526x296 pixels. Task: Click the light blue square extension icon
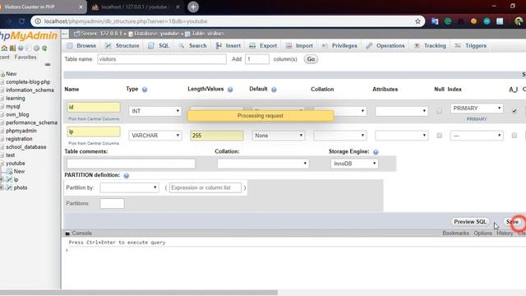pos(500,21)
